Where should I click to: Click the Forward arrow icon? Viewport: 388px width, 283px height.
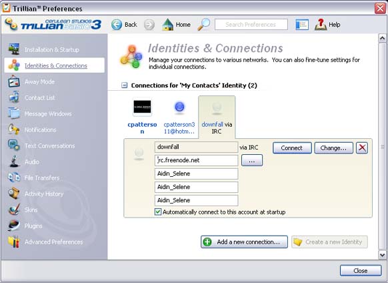(149, 25)
